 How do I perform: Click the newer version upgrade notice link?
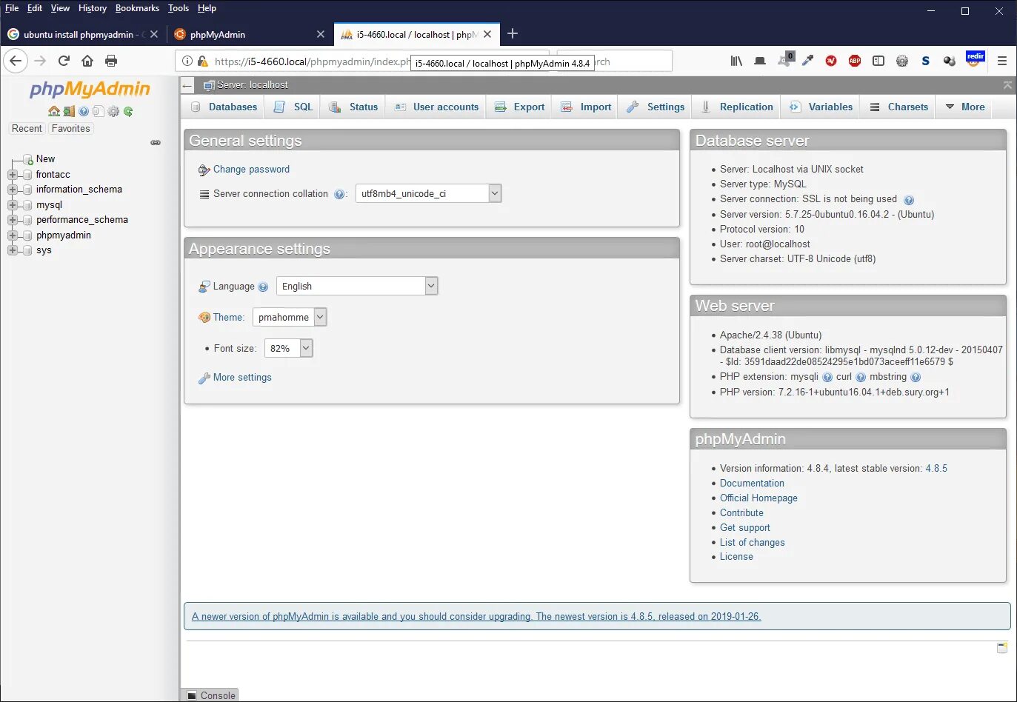pos(476,617)
